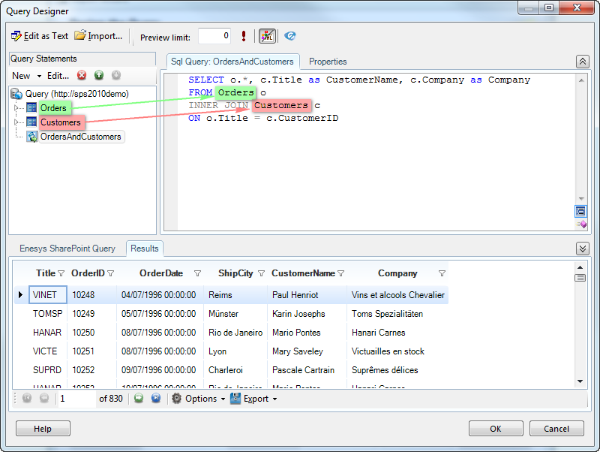Move statement up with green arrow icon
The image size is (600, 452).
tap(99, 75)
